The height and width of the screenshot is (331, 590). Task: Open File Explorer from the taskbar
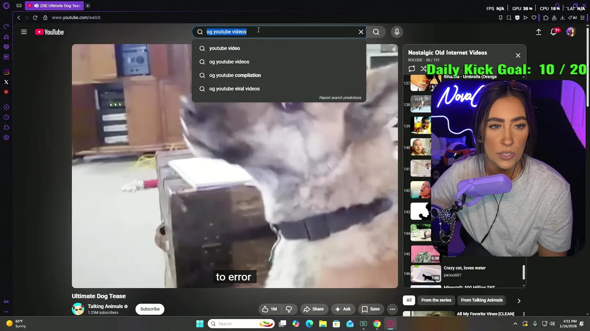point(323,324)
